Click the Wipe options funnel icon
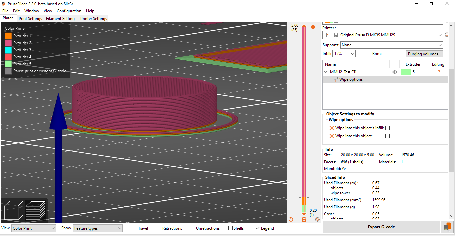This screenshot has width=455, height=236. coord(335,79)
